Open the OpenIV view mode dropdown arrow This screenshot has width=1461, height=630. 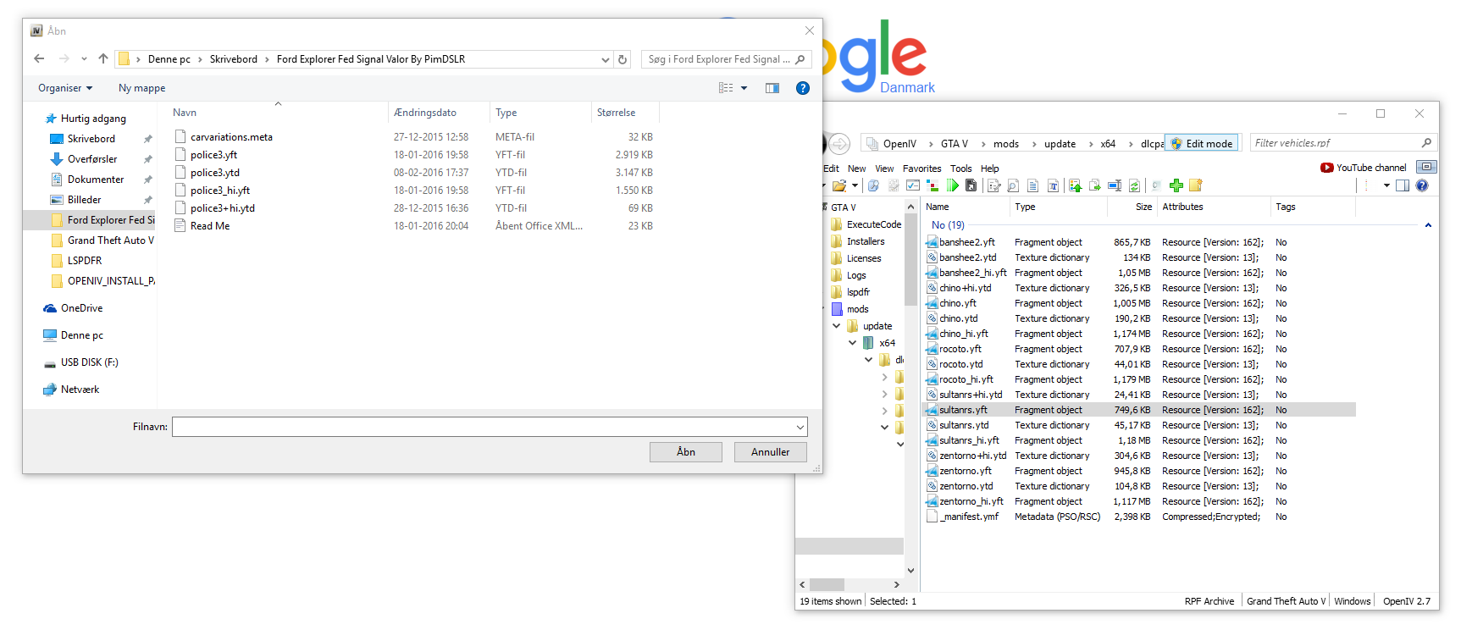point(1386,185)
